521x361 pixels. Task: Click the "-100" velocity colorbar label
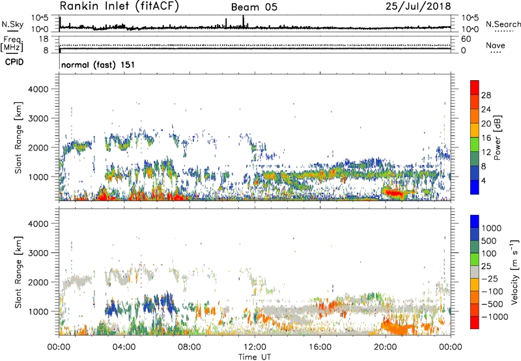click(492, 291)
